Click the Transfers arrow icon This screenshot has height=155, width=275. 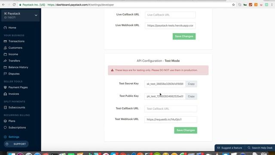coord(5,61)
